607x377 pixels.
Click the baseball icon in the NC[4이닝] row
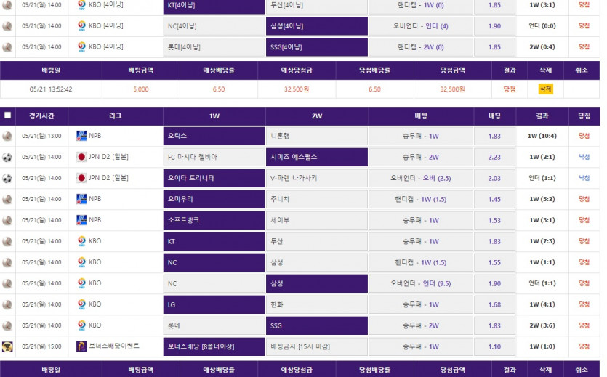[x=7, y=26]
